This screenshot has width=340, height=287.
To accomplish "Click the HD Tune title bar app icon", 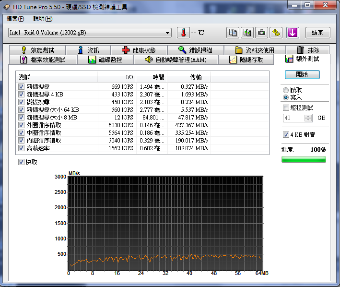I will tap(7, 7).
